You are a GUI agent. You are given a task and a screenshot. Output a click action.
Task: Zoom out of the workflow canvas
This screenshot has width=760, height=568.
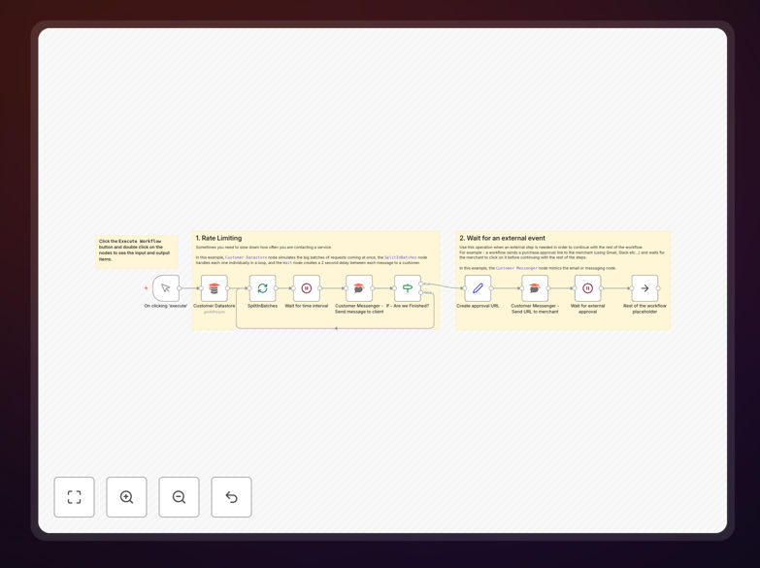[179, 497]
